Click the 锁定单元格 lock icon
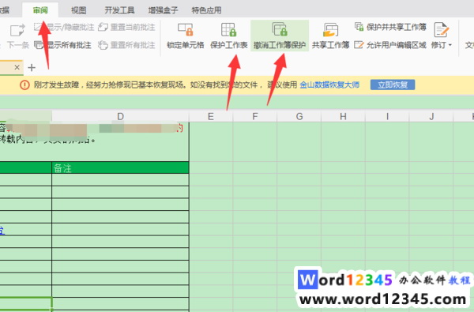Viewport: 474px width, 312px height. click(x=186, y=30)
